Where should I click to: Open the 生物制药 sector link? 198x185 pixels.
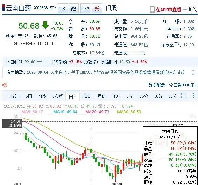tap(58, 62)
